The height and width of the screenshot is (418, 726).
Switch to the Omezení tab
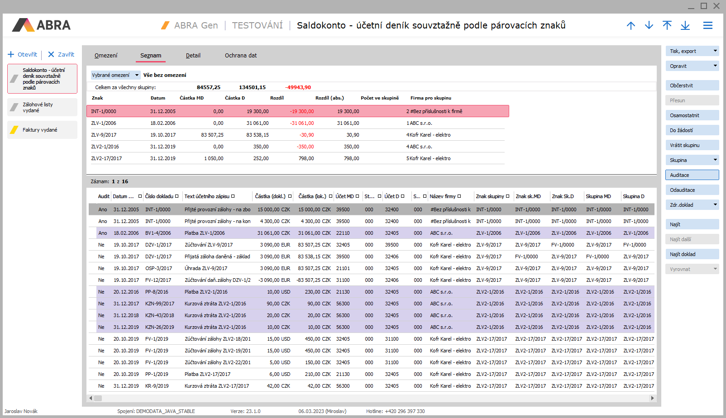click(x=106, y=56)
